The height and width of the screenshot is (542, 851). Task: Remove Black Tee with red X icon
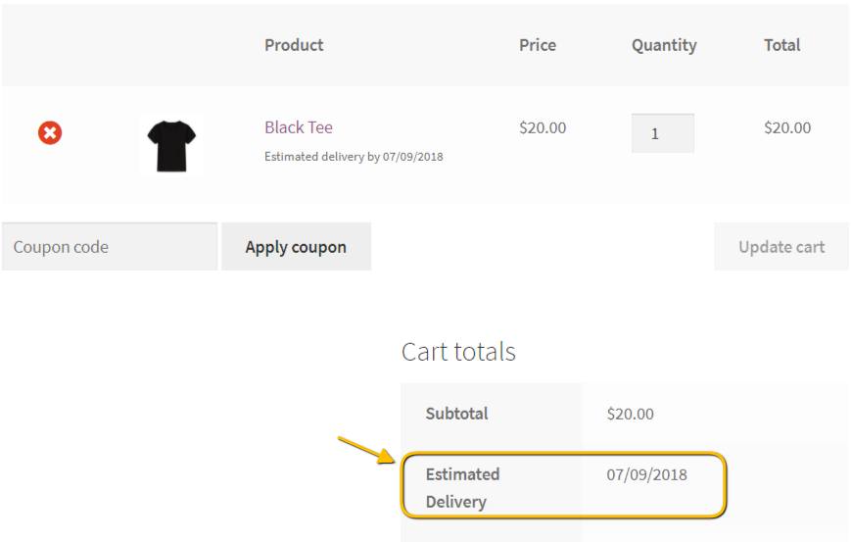click(x=50, y=132)
